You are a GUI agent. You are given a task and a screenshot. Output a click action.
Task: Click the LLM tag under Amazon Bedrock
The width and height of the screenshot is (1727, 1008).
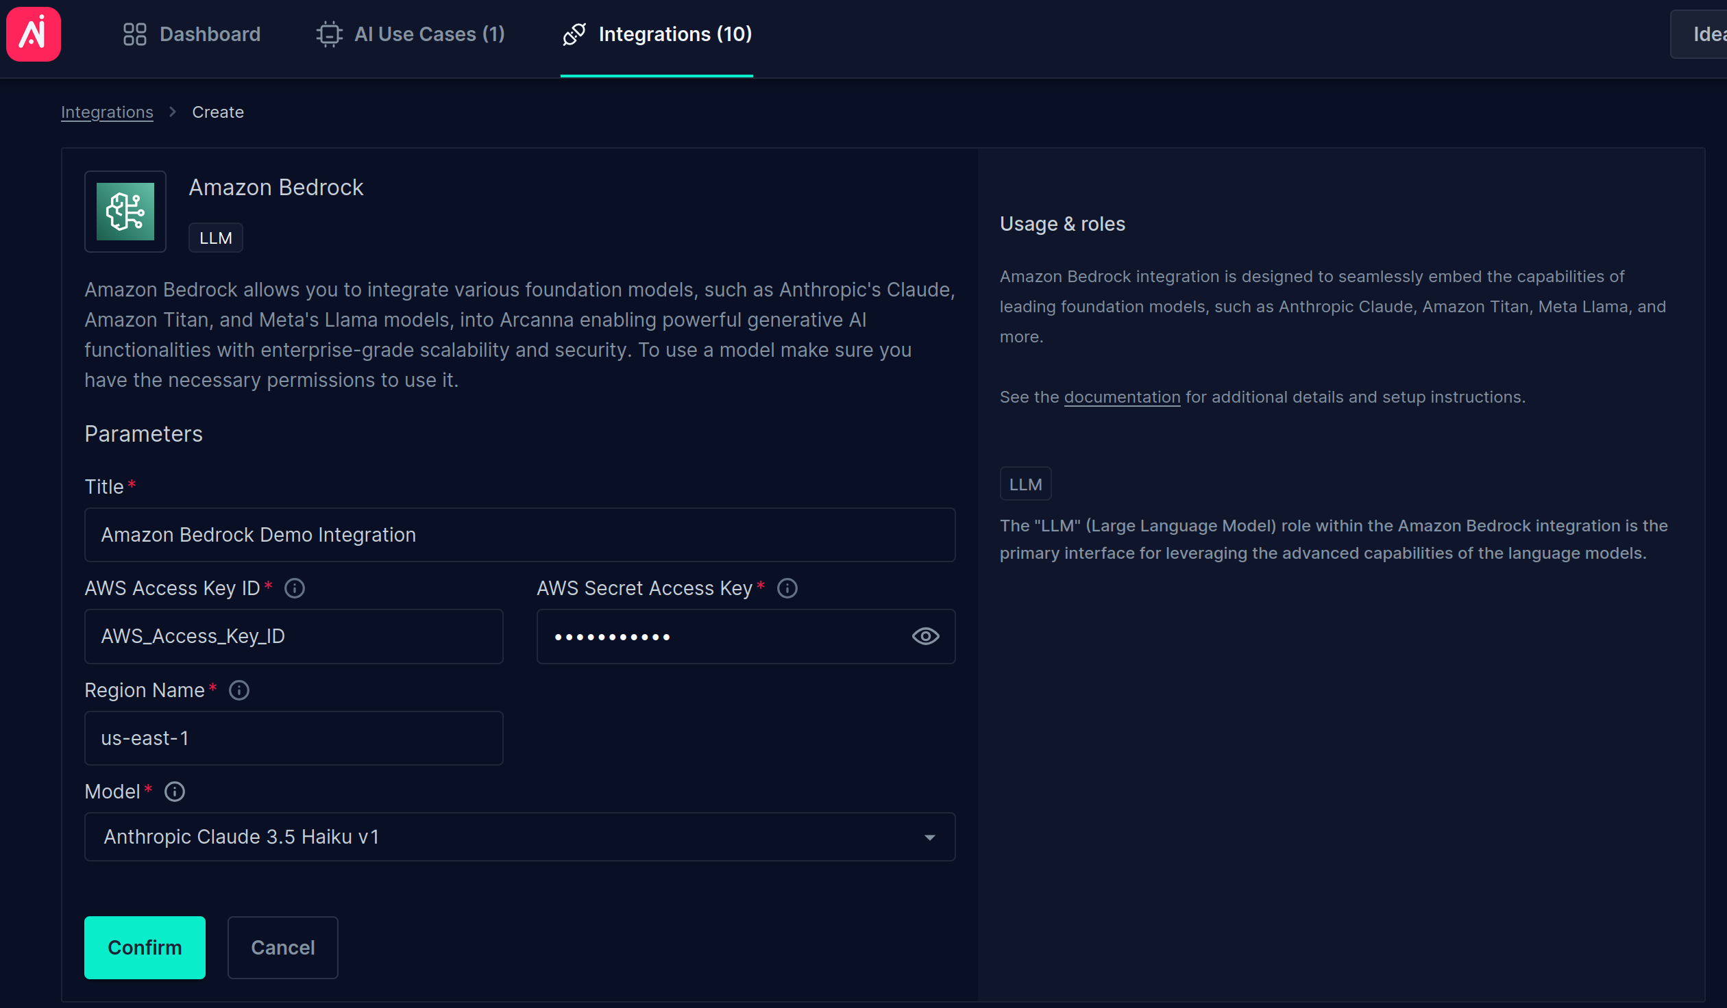point(216,238)
